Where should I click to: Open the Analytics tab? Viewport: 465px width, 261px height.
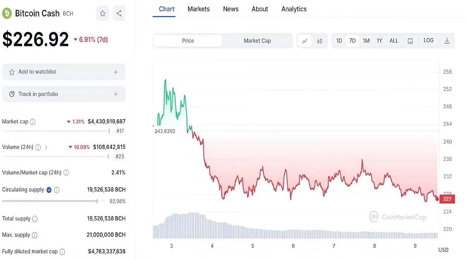294,9
